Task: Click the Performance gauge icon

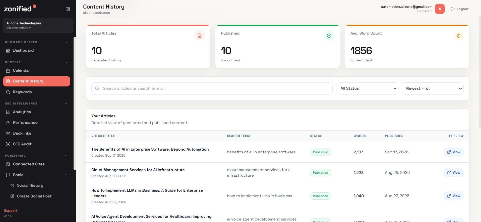Action: click(8, 123)
